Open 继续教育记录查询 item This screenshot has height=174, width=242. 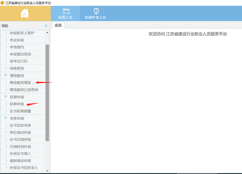point(24,90)
